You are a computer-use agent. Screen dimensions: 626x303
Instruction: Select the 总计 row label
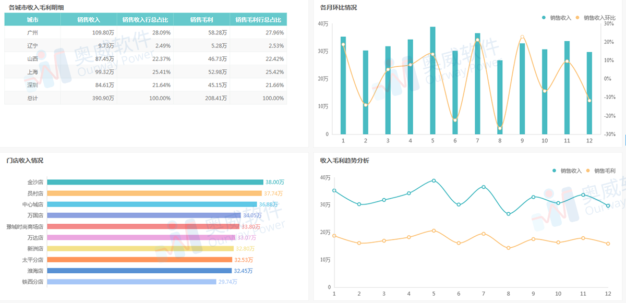click(32, 98)
